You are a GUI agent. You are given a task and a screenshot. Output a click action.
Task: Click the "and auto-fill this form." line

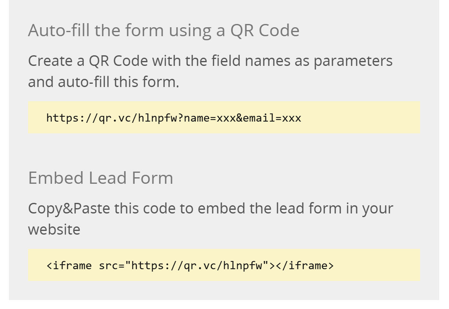point(103,82)
